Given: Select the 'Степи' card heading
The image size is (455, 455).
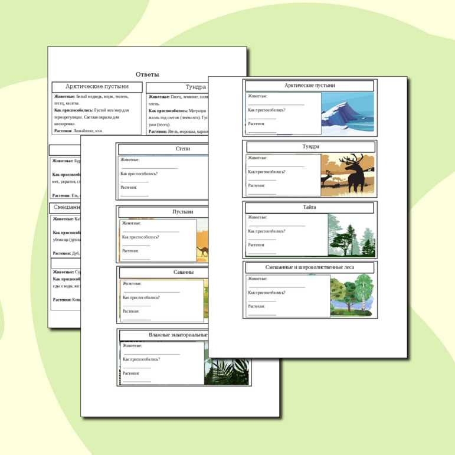Looking at the screenshot, I should pyautogui.click(x=182, y=149).
